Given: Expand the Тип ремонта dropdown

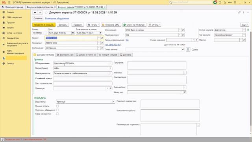Looking at the screenshot, I should pyautogui.click(x=244, y=35).
